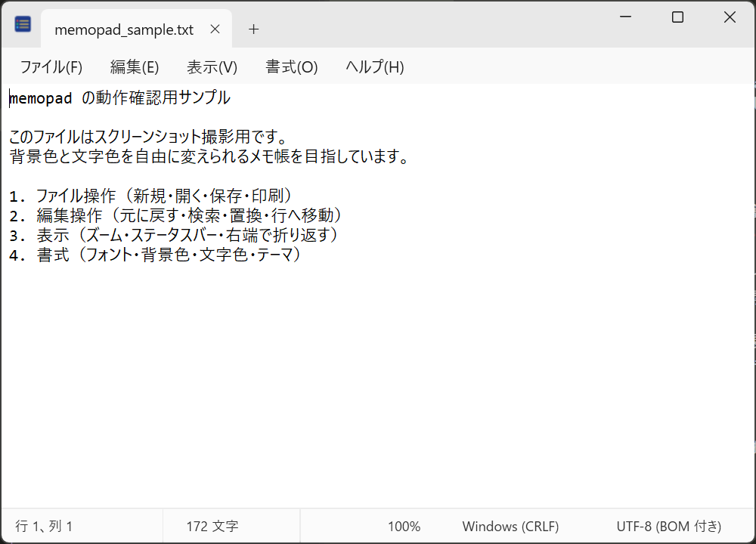Open the 表示(V) menu
Image resolution: width=756 pixels, height=544 pixels.
point(212,67)
